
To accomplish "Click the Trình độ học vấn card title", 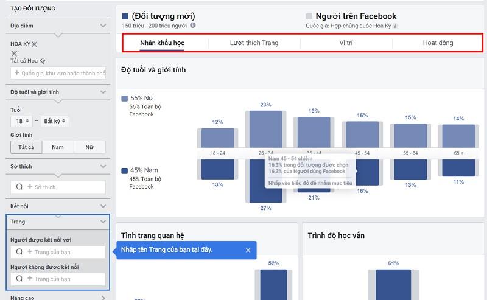I will [336, 235].
